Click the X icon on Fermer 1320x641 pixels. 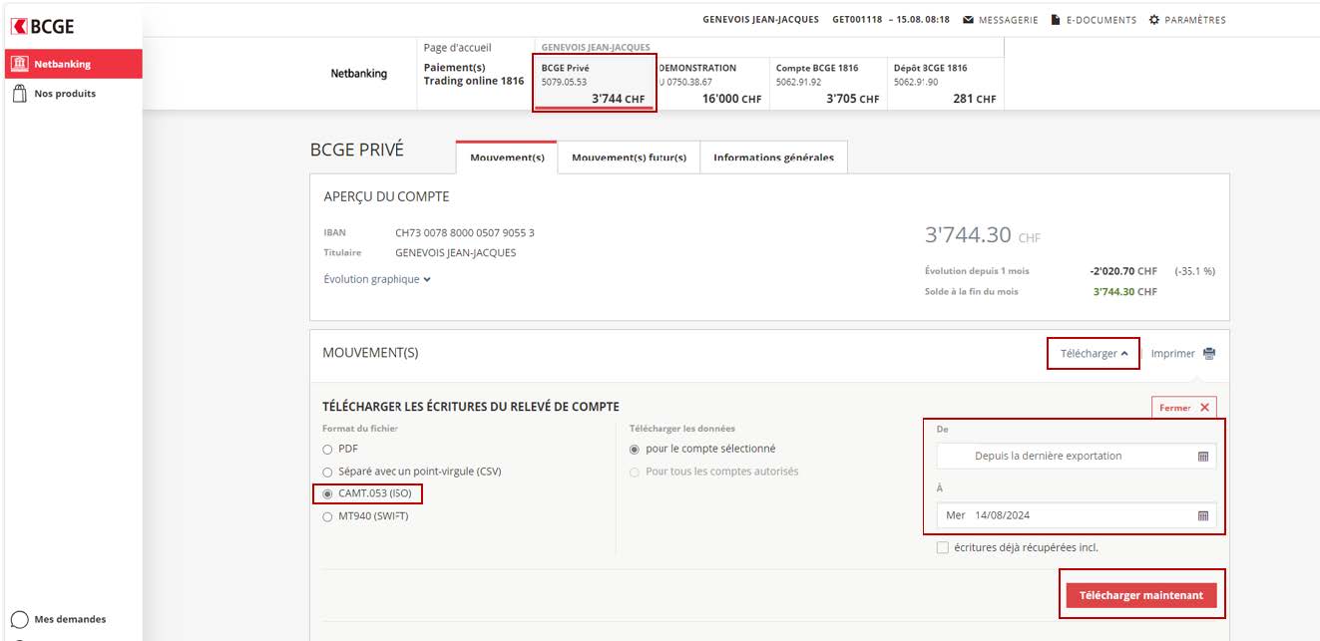[1204, 408]
